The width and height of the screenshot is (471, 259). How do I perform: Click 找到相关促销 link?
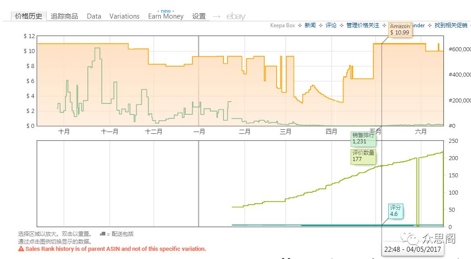(x=451, y=25)
